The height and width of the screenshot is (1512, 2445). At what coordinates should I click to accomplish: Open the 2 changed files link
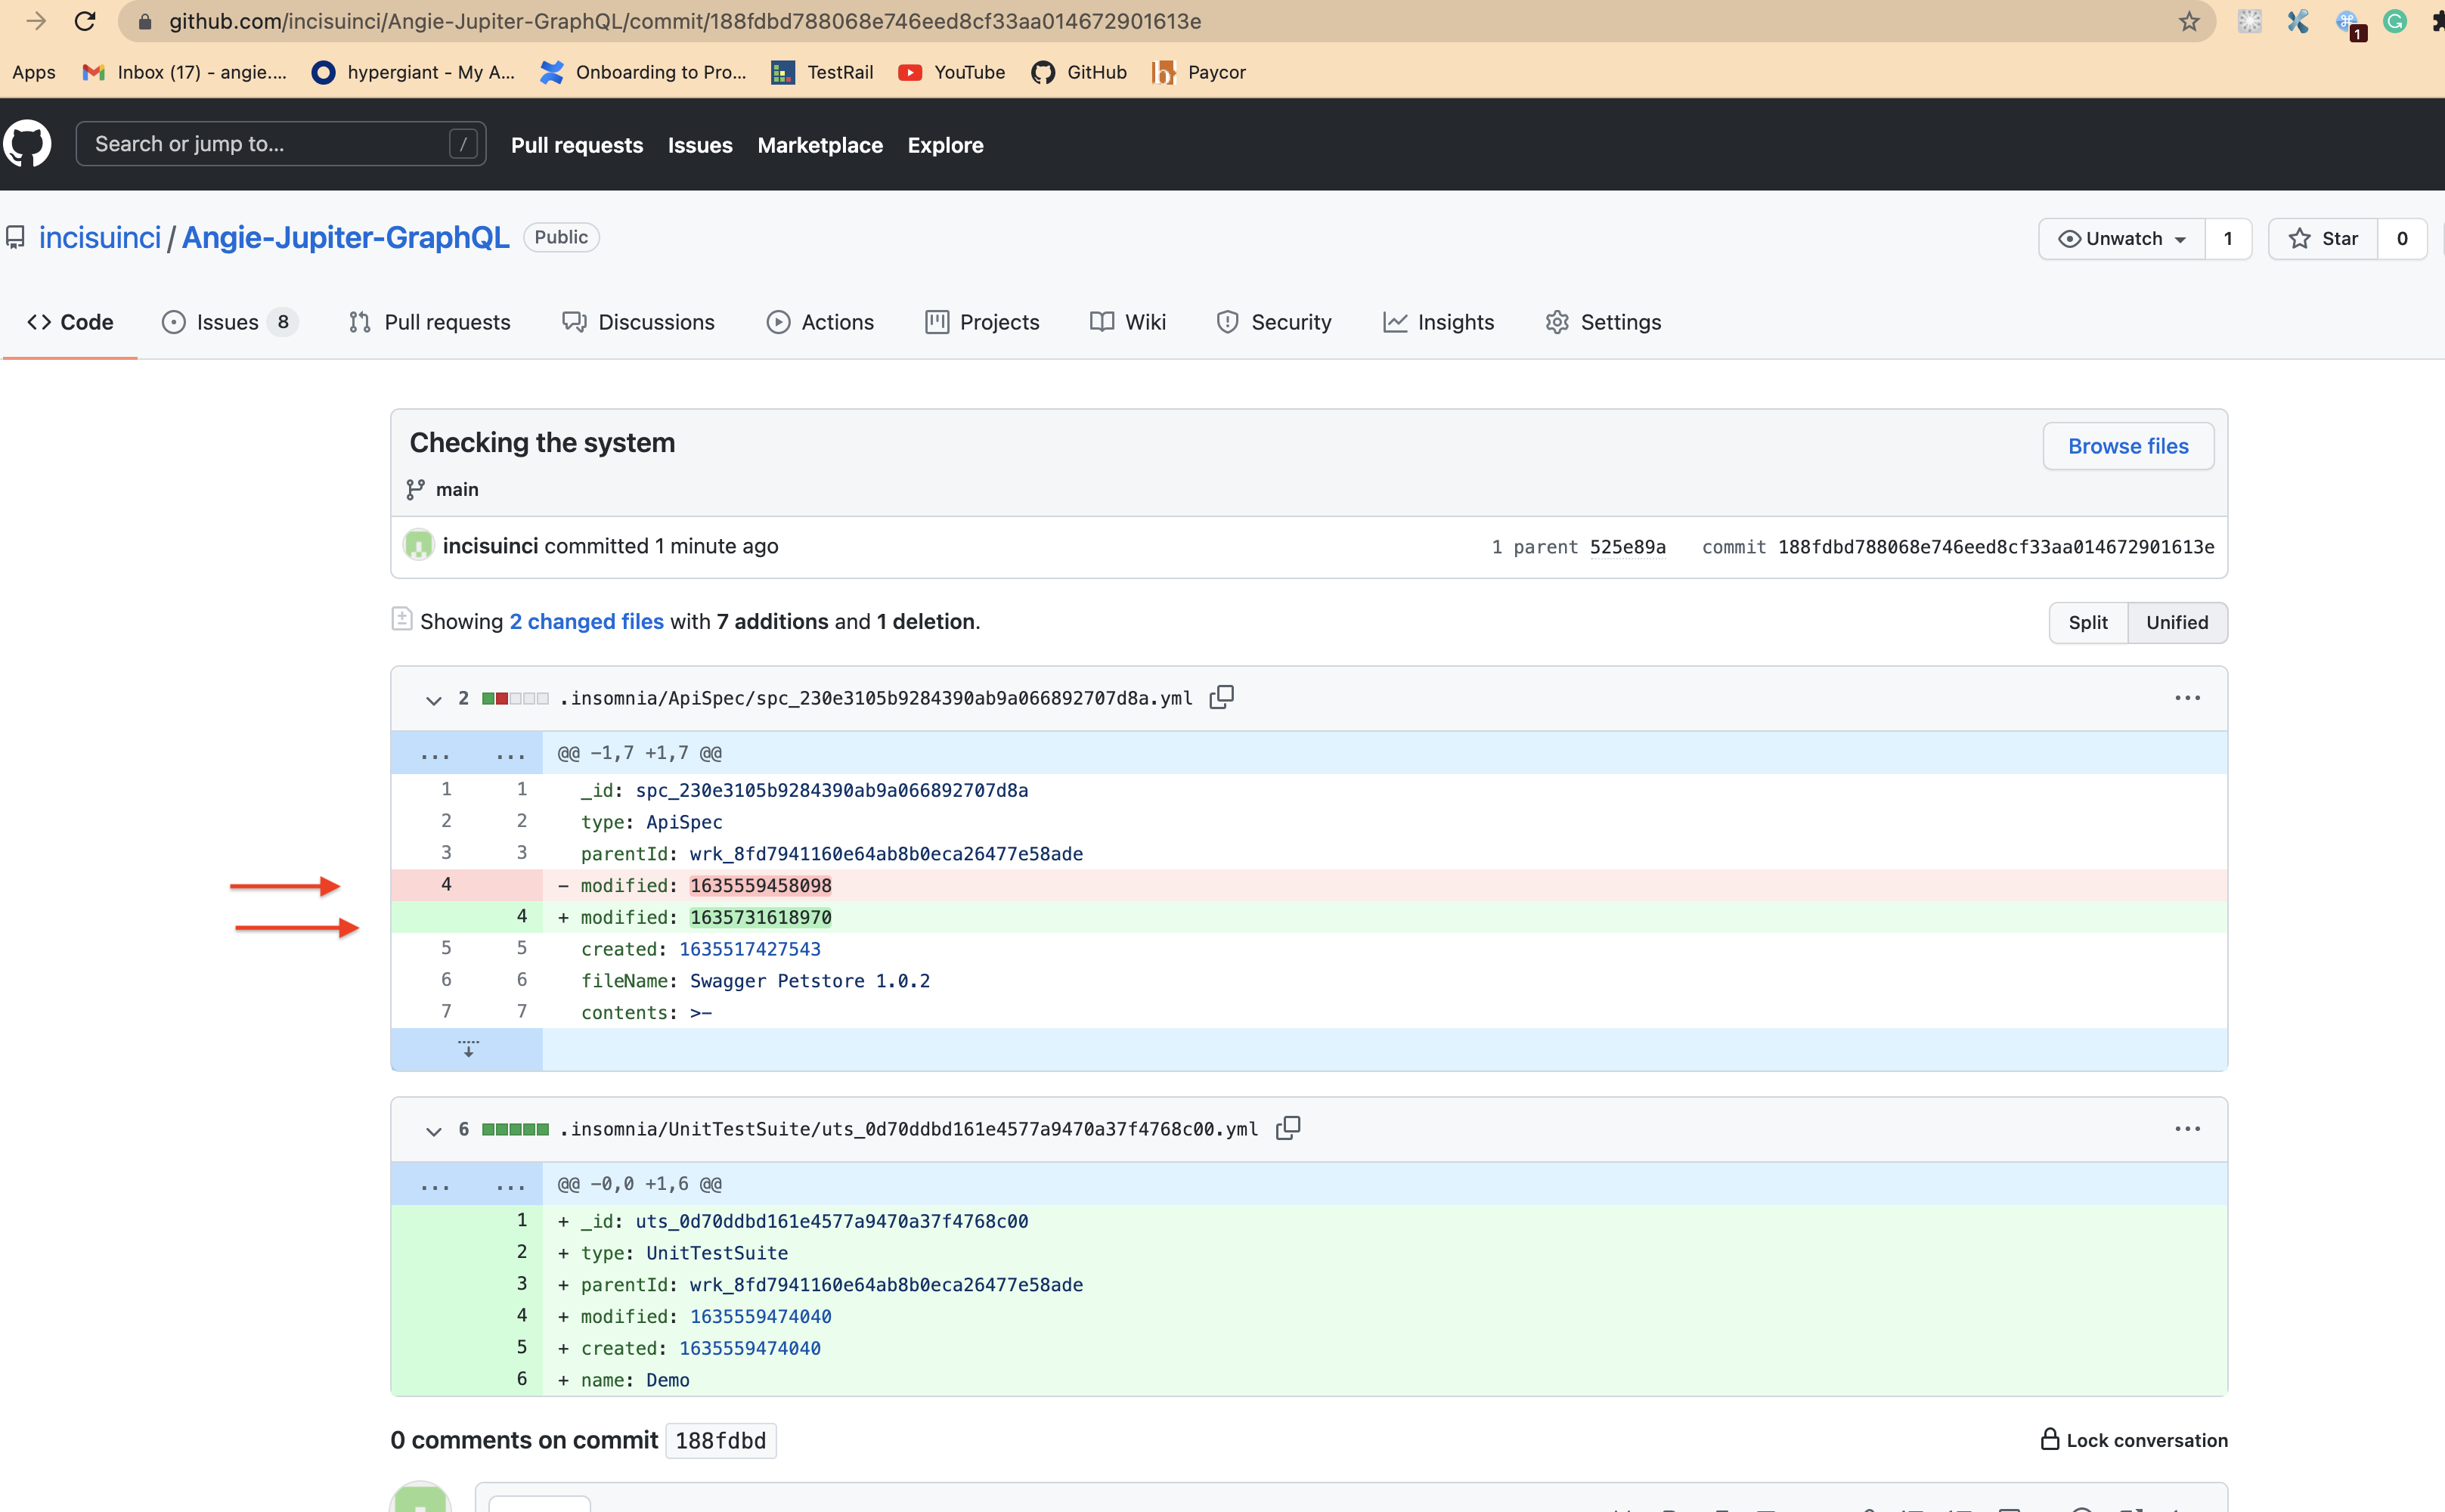[586, 621]
